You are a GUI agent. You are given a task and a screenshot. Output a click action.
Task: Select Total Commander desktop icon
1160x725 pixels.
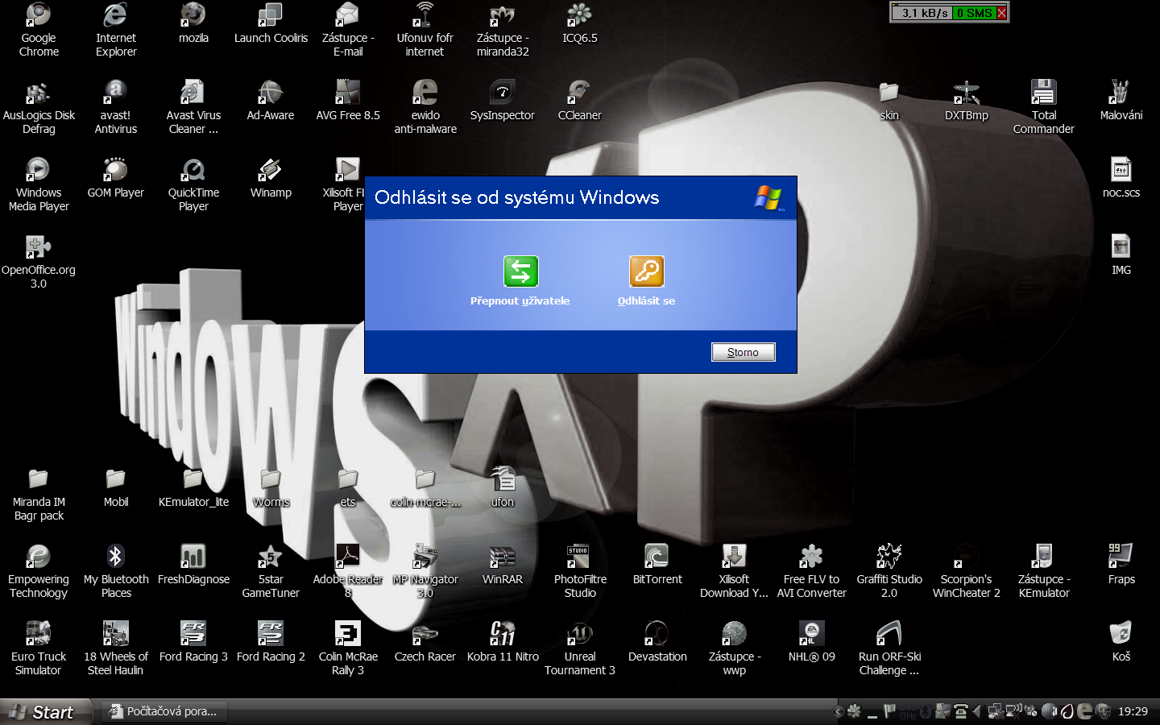[1044, 93]
